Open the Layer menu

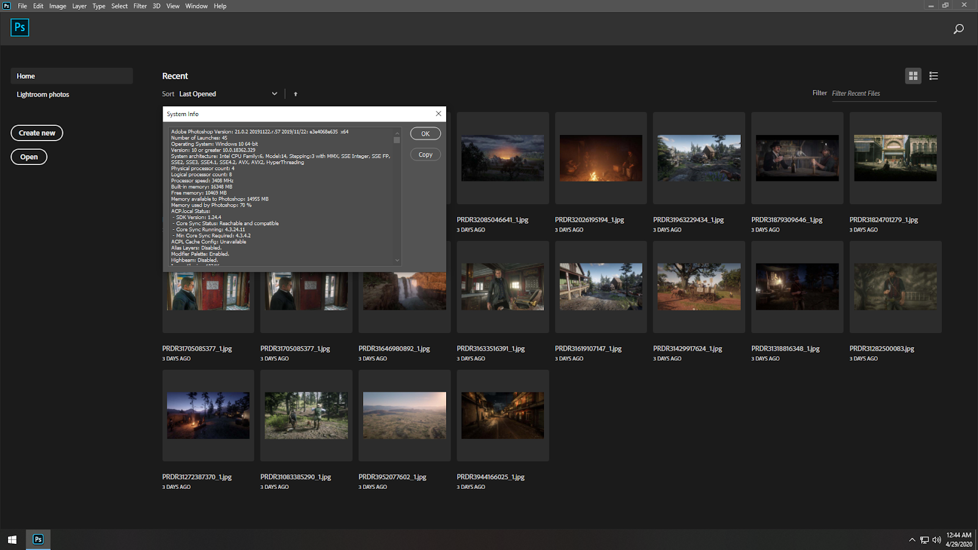tap(79, 6)
